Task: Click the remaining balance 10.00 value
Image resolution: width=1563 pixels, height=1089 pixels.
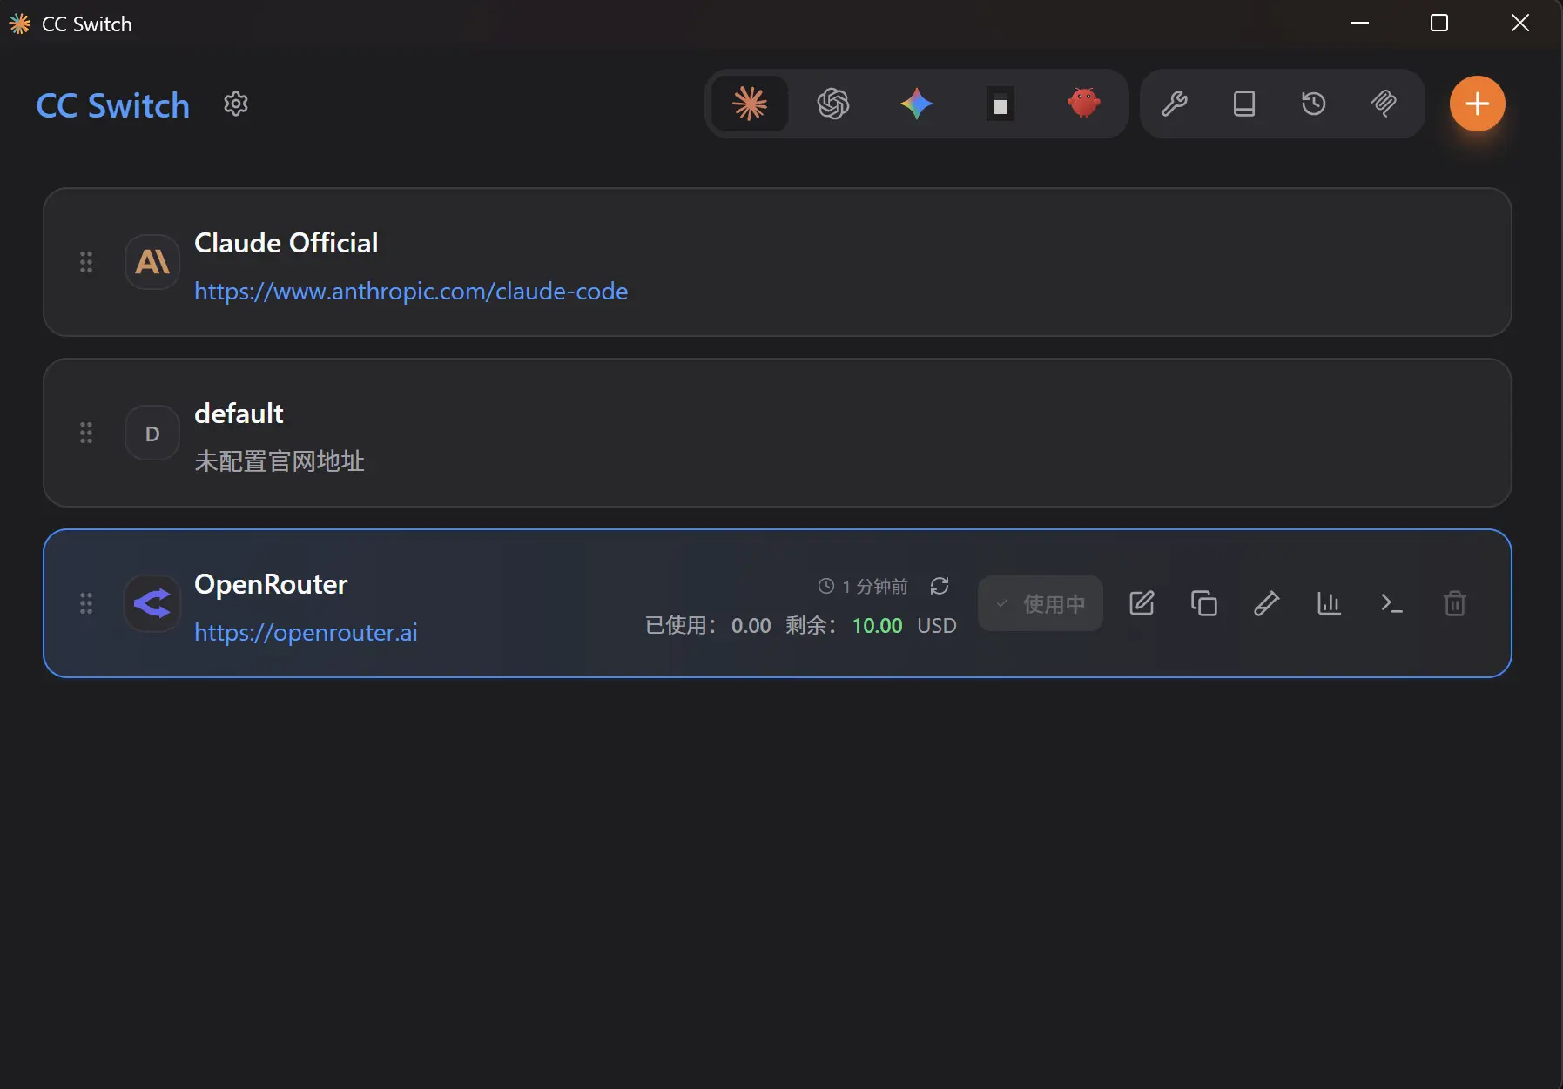Action: [877, 626]
